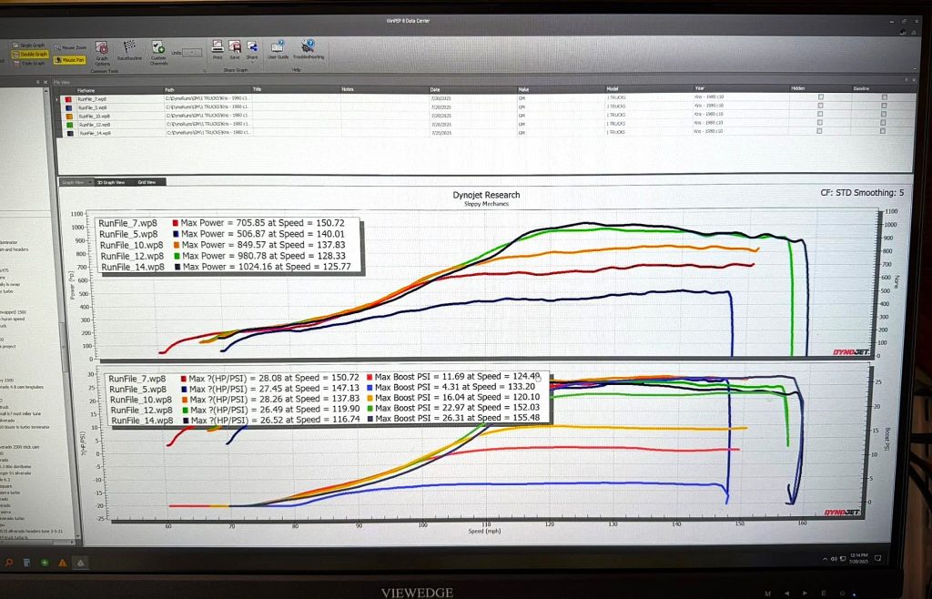Expand the Share icon's dropdown arrow

[x=253, y=61]
